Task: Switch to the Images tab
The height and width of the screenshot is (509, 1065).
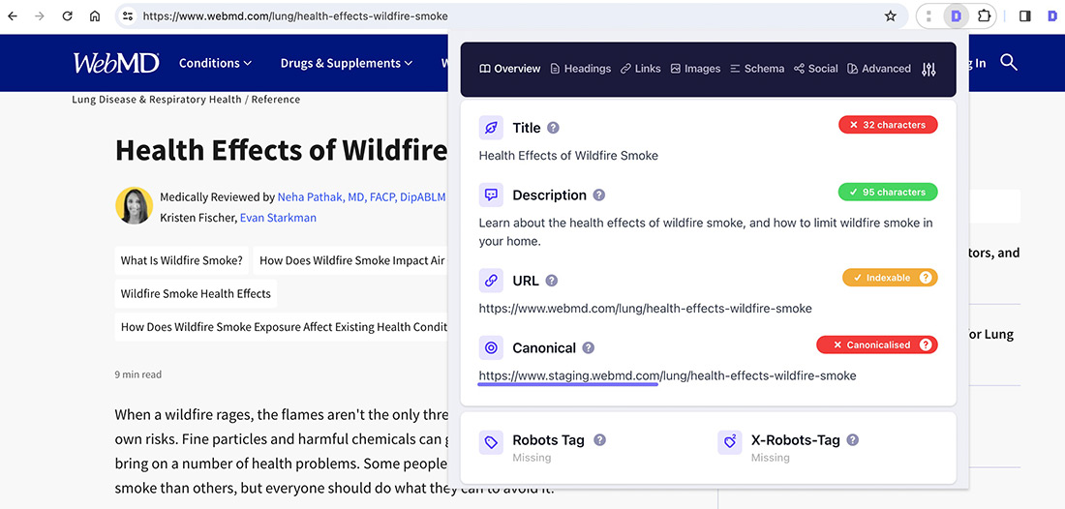Action: (695, 69)
